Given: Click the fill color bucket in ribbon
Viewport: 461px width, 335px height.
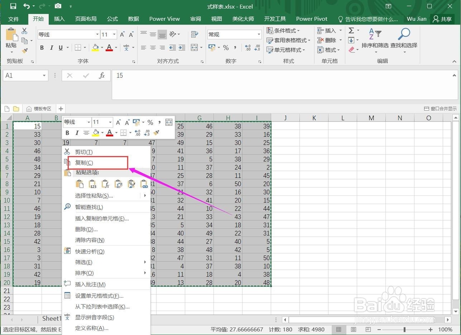Looking at the screenshot, I should pyautogui.click(x=95, y=47).
